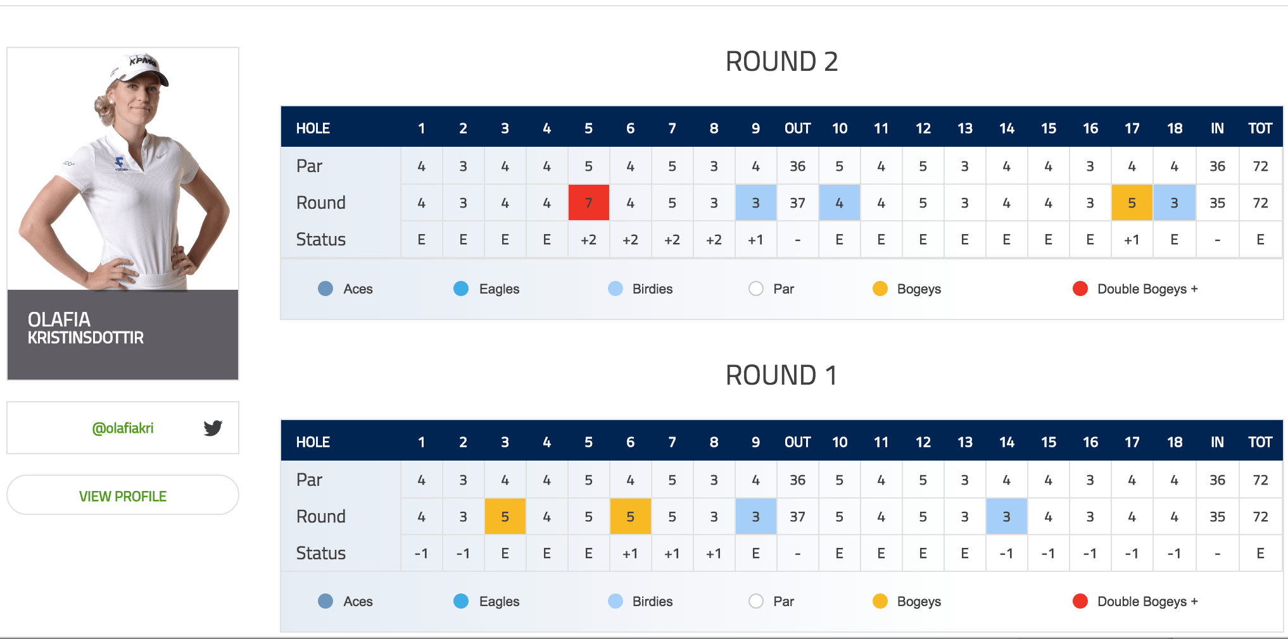Viewport: 1288px width, 639px height.
Task: Open the @olafiakri Twitter link
Action: [123, 428]
